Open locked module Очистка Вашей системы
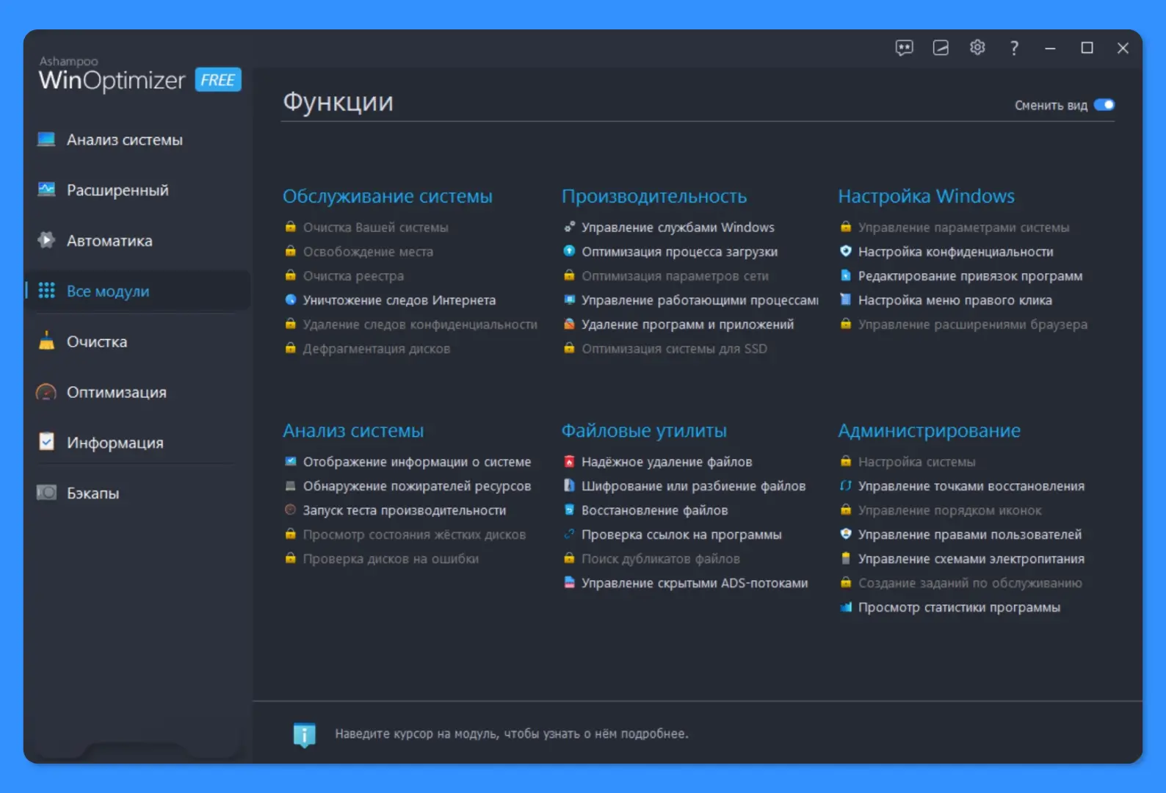This screenshot has height=793, width=1166. [375, 227]
